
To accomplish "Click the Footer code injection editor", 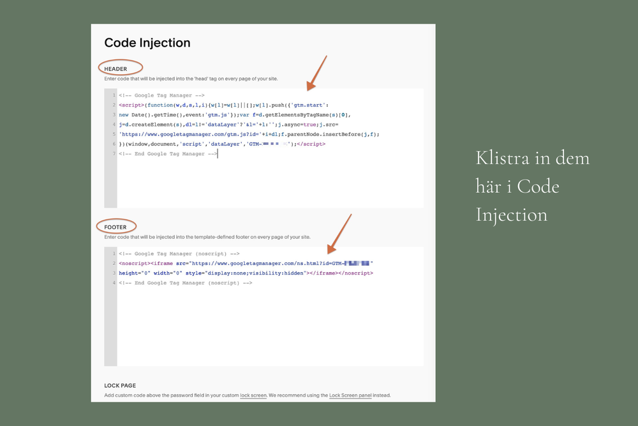I will pos(263,307).
